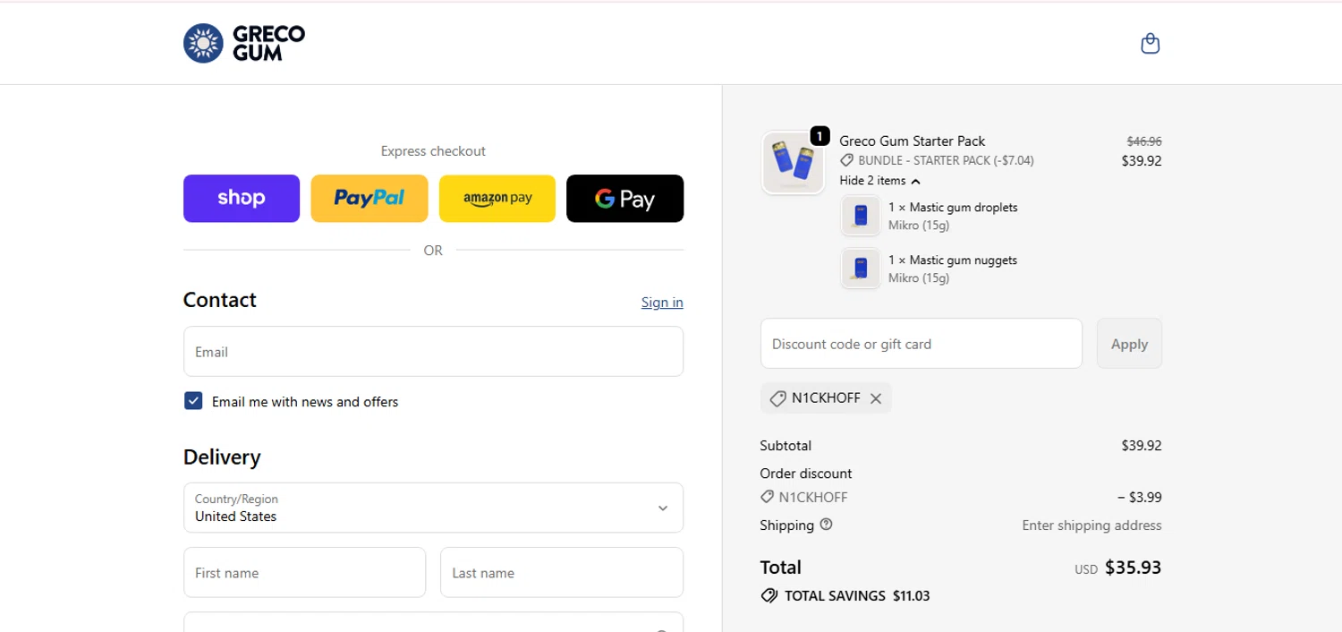Viewport: 1342px width, 632px height.
Task: Click the shipping help question mark icon
Action: [x=826, y=525]
